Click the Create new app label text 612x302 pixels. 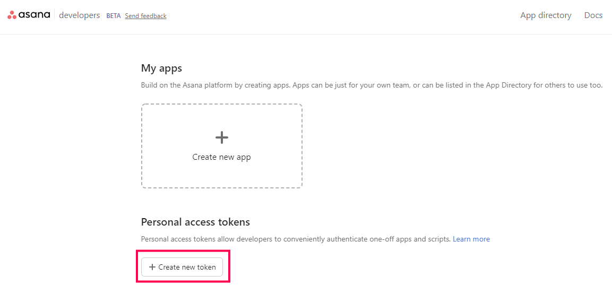coord(221,157)
